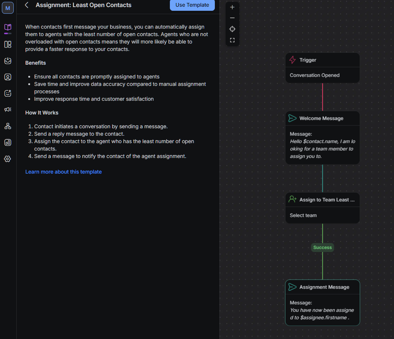The width and height of the screenshot is (394, 339).
Task: Fit workflow to screen using expand icon
Action: 232,40
